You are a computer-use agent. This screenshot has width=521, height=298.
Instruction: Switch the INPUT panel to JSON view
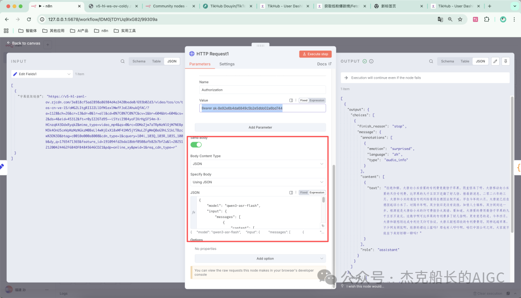(172, 61)
